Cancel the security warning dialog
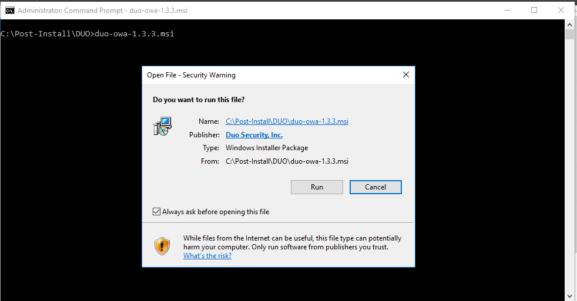577x301 pixels. click(x=375, y=187)
